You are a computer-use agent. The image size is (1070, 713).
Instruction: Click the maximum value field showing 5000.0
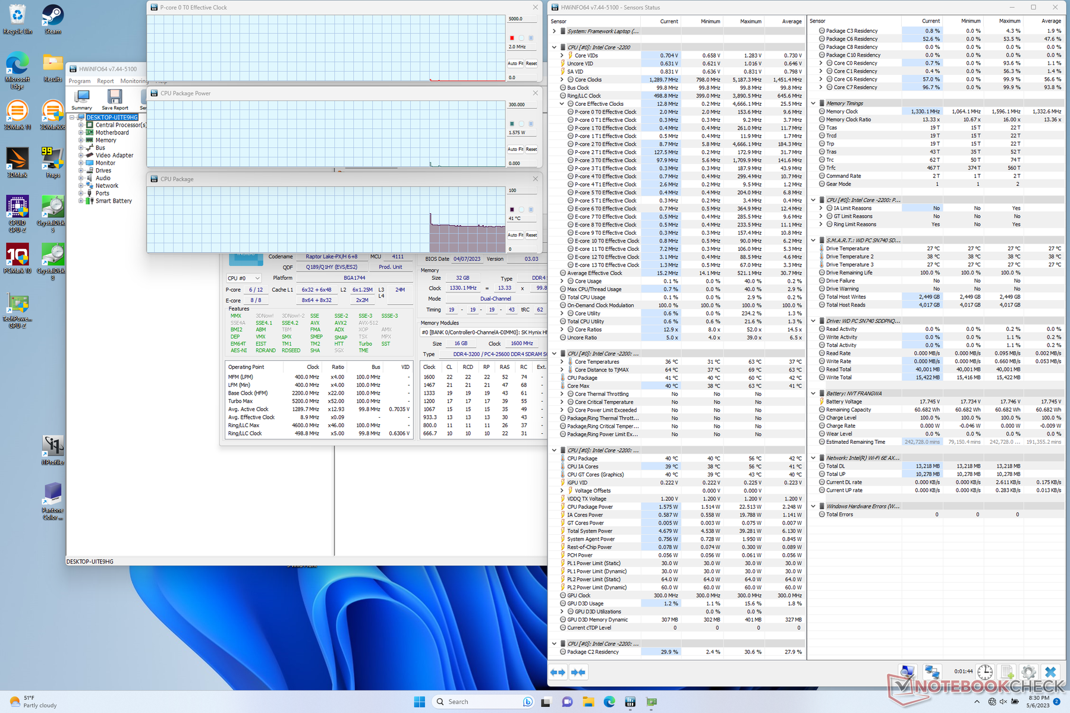click(521, 19)
